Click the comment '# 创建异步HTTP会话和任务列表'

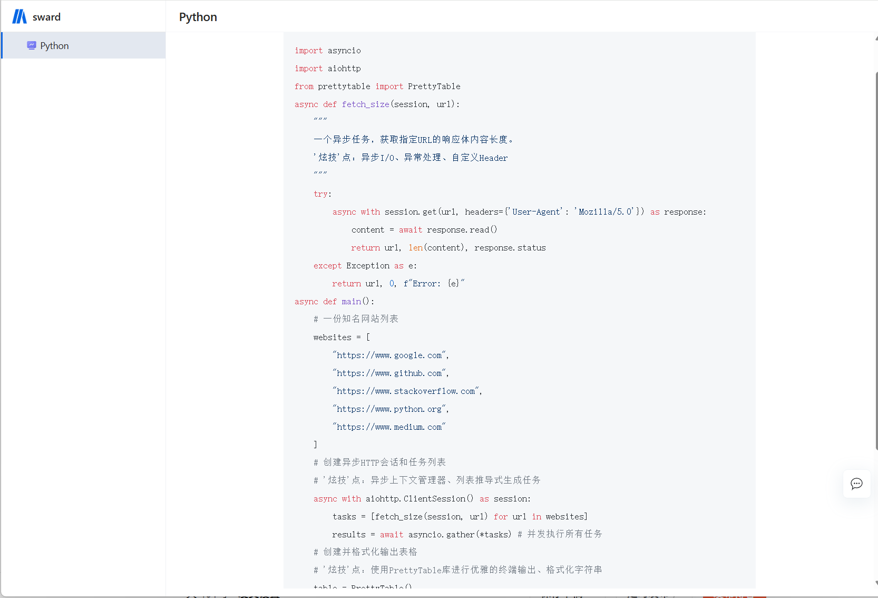click(379, 462)
